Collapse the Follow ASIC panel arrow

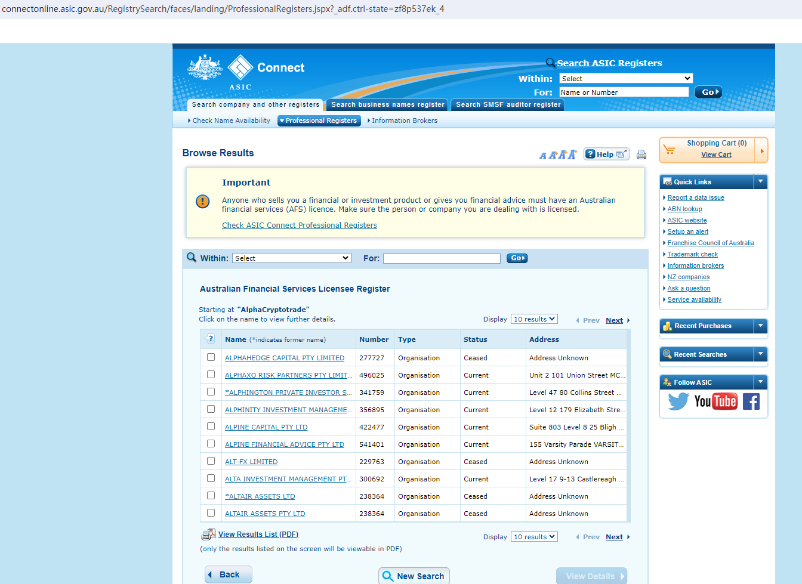pos(760,382)
